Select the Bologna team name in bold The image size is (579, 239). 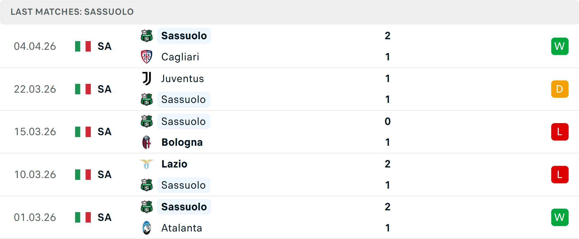click(x=182, y=142)
